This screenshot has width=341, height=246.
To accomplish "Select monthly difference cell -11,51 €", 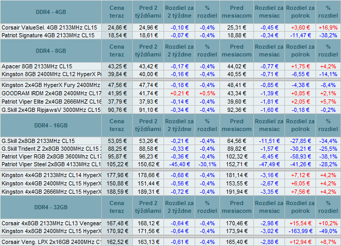I will point(269,141).
